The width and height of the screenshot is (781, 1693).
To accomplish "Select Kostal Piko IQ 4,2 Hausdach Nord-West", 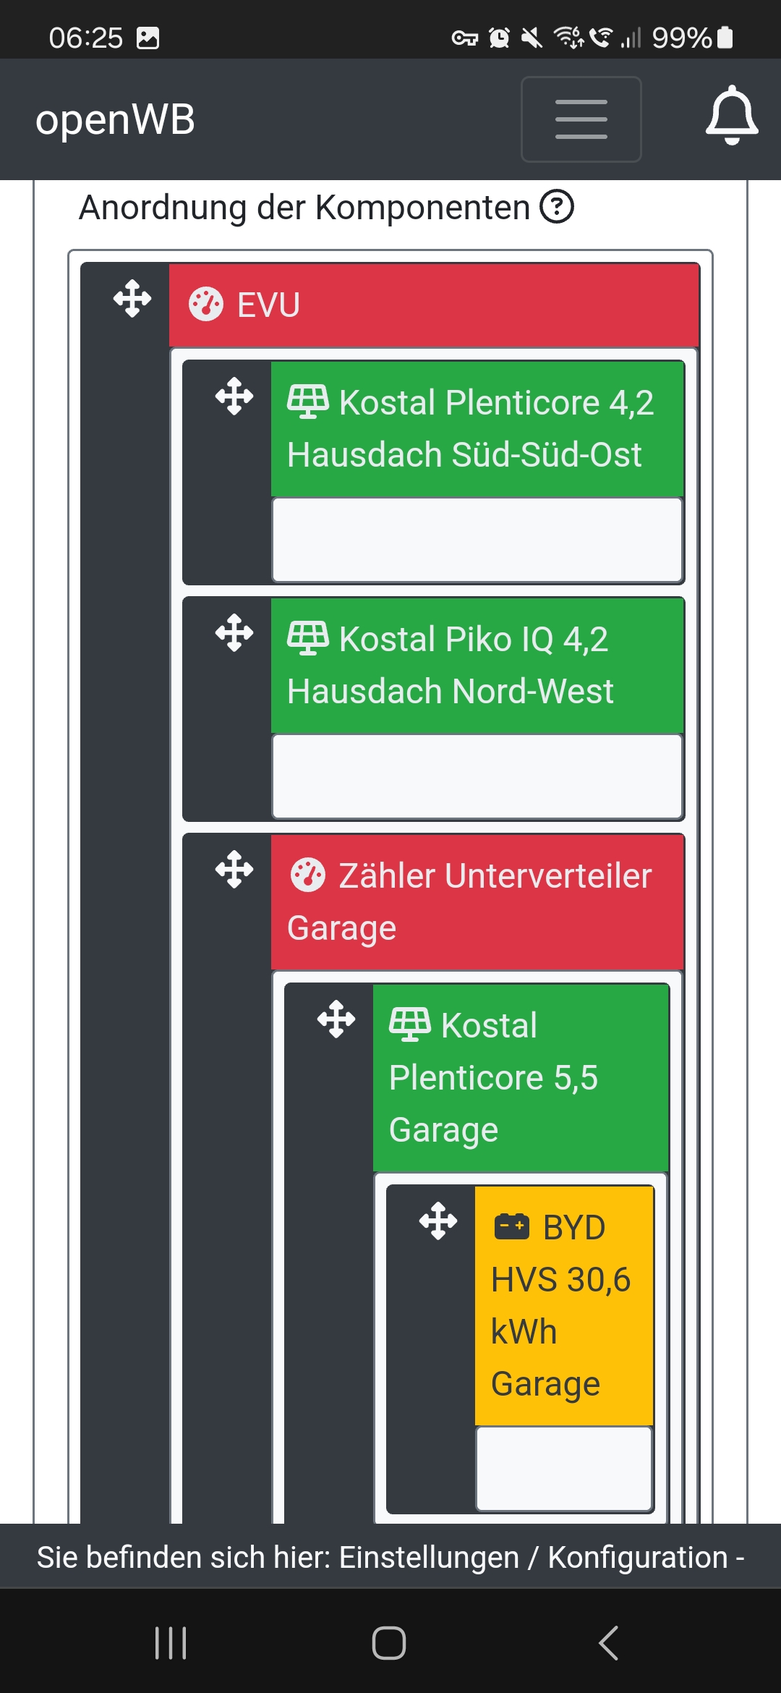I will pyautogui.click(x=477, y=665).
